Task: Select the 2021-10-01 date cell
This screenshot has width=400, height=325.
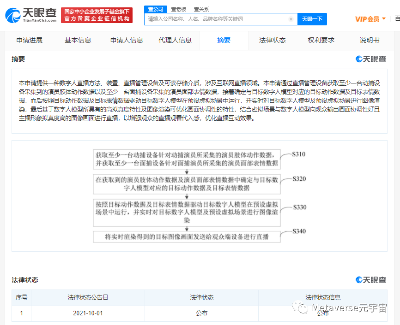Action: (x=88, y=313)
